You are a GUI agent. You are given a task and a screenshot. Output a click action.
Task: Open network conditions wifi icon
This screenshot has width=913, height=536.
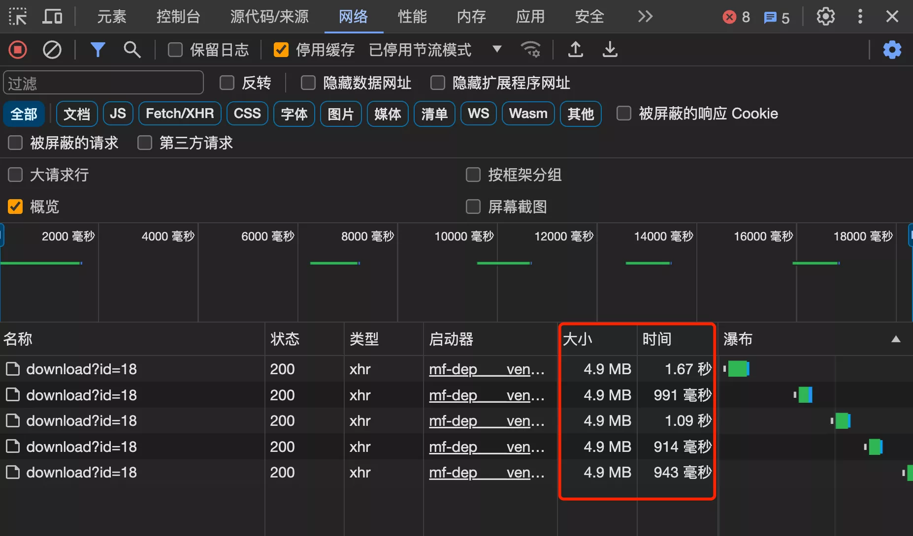point(530,50)
